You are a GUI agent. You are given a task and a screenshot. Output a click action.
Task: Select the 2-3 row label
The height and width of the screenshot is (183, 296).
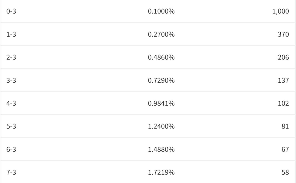(x=11, y=57)
